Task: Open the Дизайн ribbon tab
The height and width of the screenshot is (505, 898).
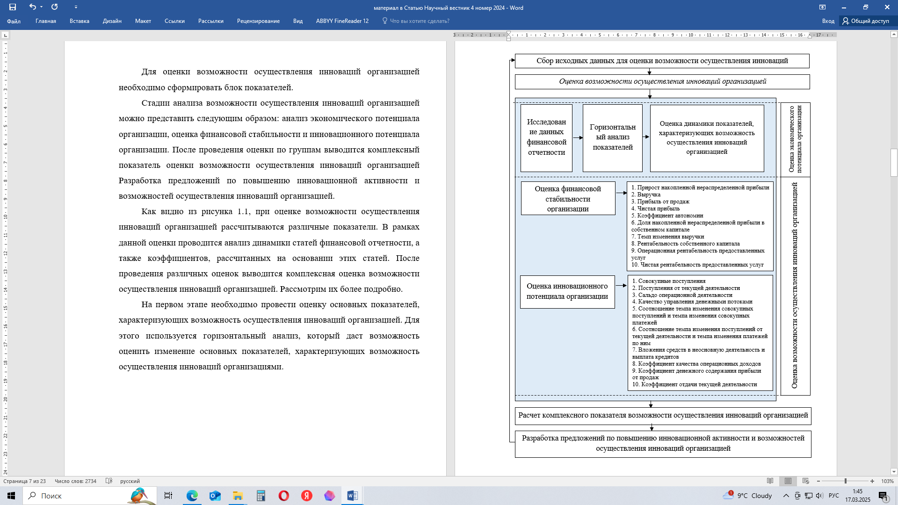Action: 112,21
